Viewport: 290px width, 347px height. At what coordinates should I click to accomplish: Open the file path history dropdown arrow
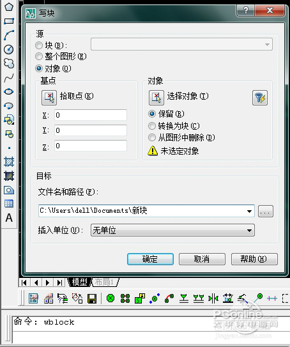[x=249, y=211]
